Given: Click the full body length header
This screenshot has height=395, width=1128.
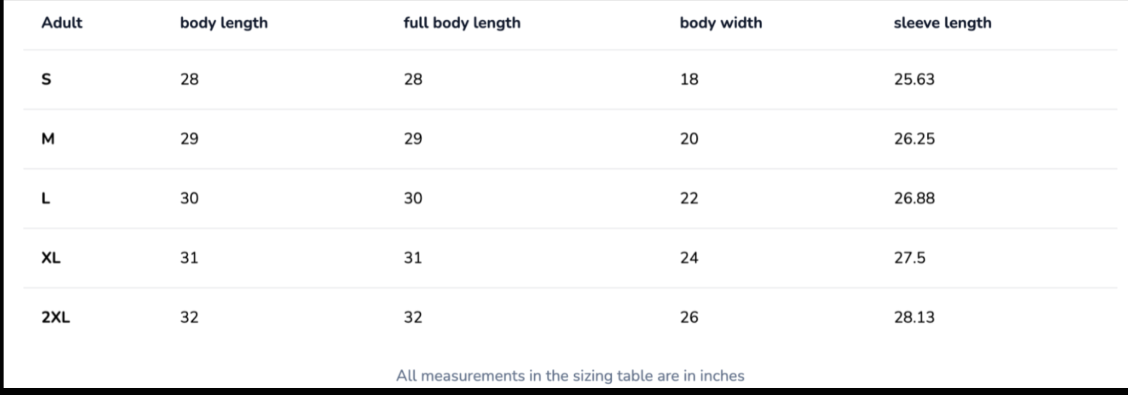Looking at the screenshot, I should tap(462, 23).
